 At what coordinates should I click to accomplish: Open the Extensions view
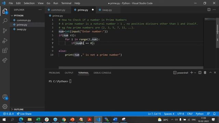tap(5, 51)
